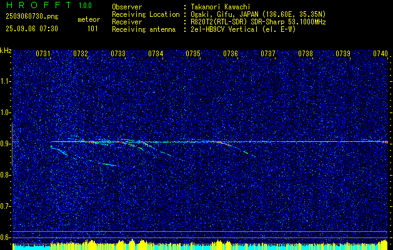Click the 0.7 kHz frequency label
393x250 pixels.
click(x=5, y=206)
